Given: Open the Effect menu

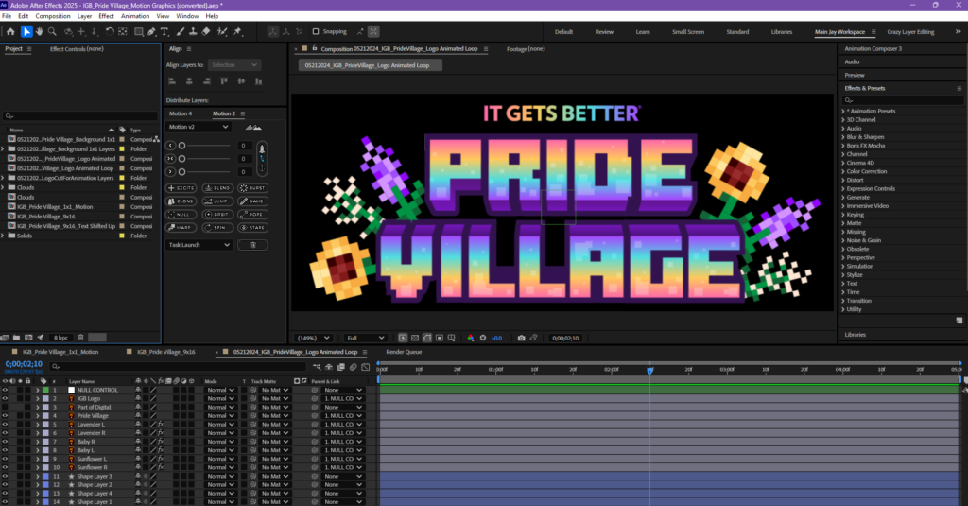Looking at the screenshot, I should (x=106, y=16).
